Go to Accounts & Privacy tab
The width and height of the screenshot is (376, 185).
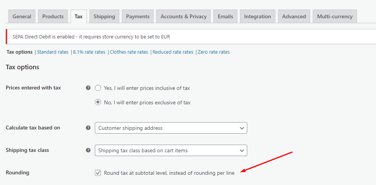click(184, 16)
